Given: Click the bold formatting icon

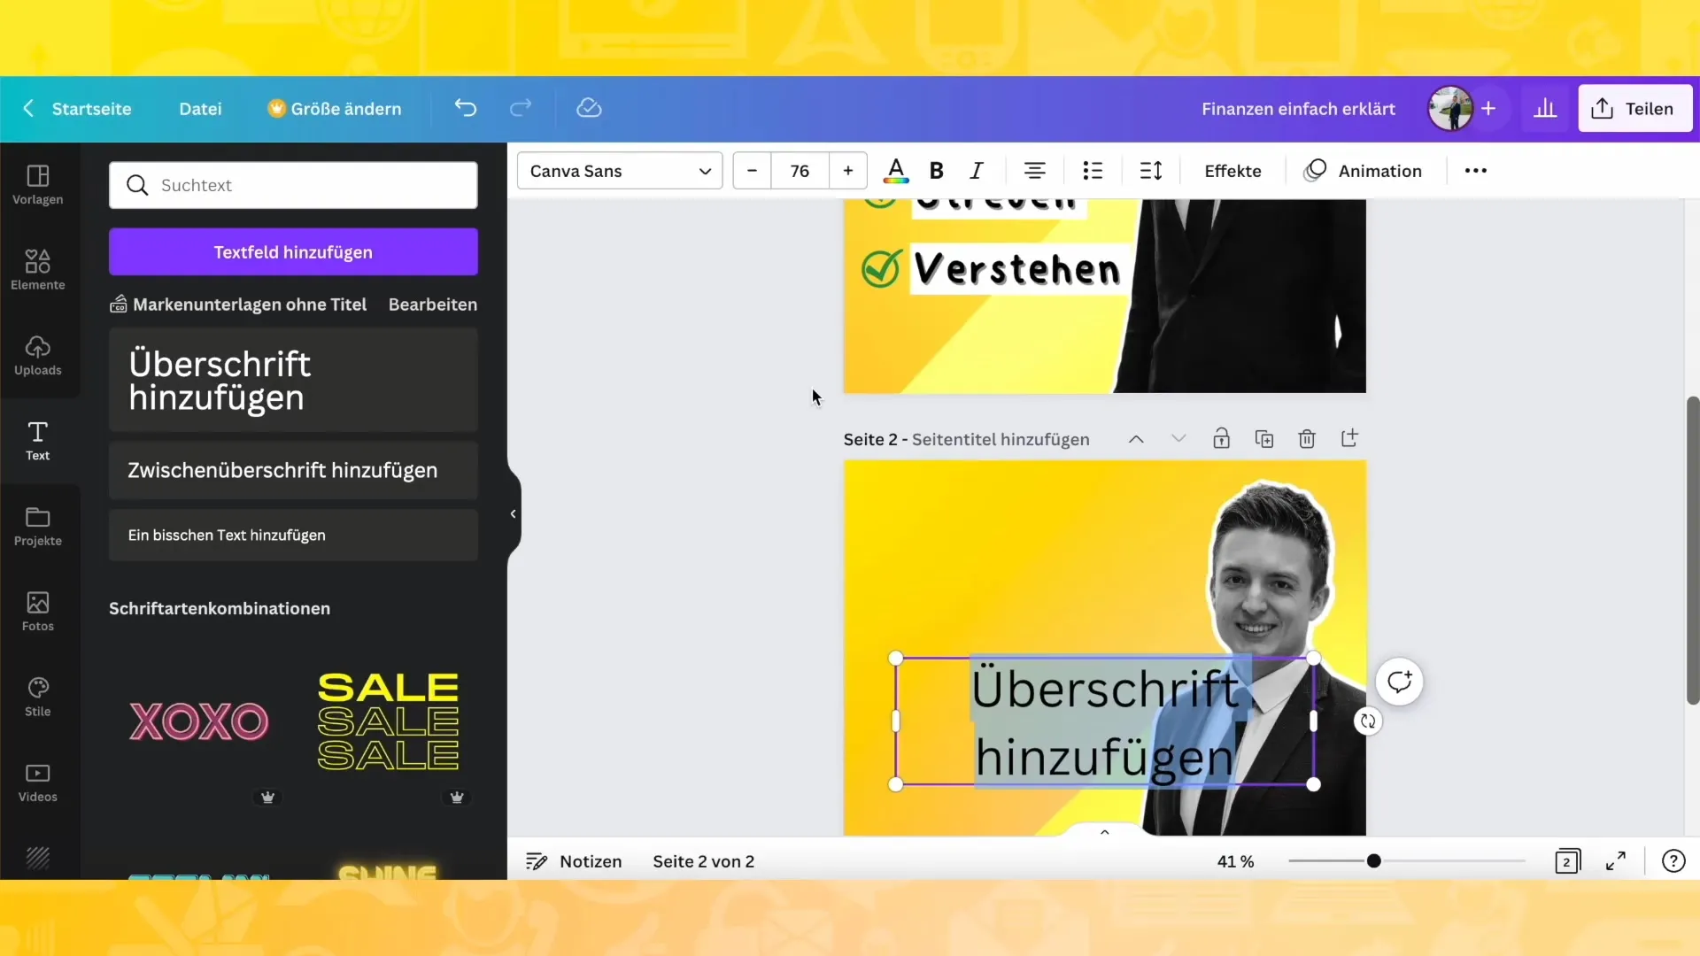Looking at the screenshot, I should tap(937, 171).
